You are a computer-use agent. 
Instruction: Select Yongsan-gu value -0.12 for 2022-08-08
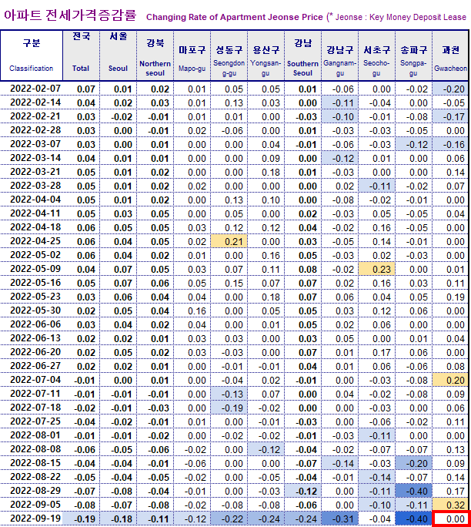tap(266, 449)
